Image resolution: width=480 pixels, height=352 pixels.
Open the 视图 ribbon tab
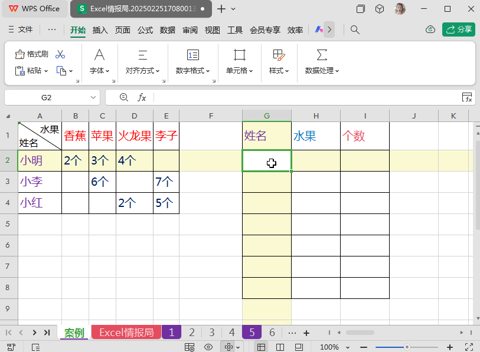tap(212, 30)
